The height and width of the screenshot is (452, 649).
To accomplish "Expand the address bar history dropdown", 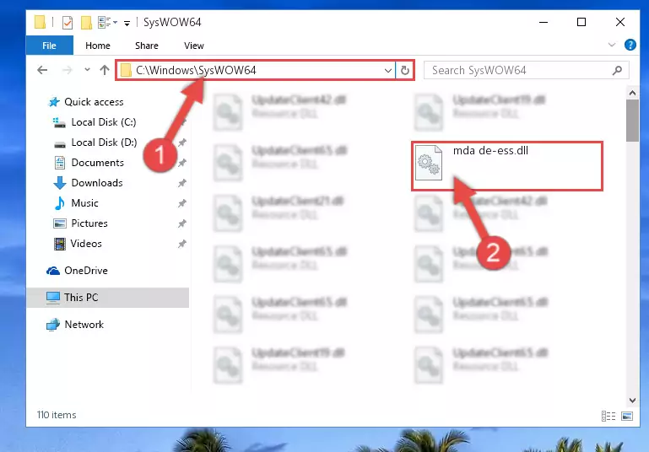I will pos(388,70).
